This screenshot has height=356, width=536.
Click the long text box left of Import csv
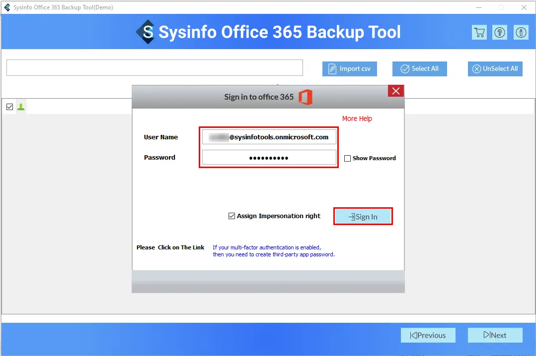click(154, 67)
